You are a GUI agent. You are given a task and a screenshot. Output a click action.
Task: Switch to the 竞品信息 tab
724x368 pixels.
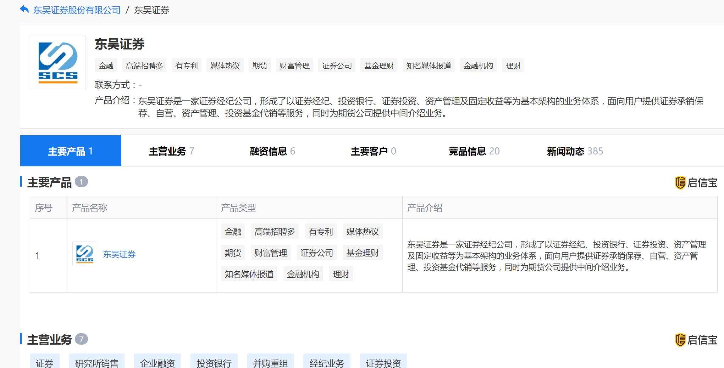(x=474, y=151)
